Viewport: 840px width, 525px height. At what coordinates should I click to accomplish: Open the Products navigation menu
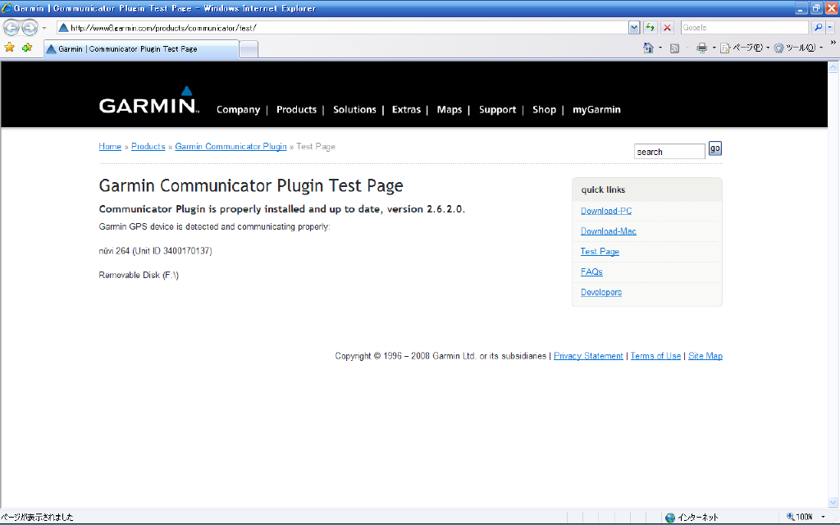pyautogui.click(x=296, y=110)
